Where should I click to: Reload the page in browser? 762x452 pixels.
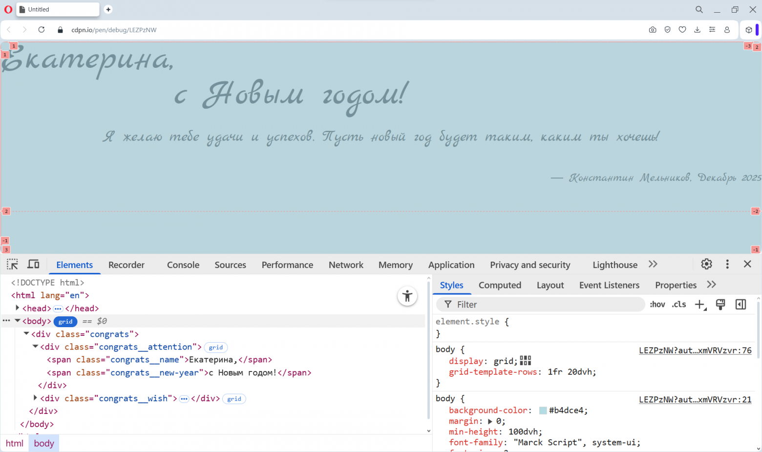(42, 30)
